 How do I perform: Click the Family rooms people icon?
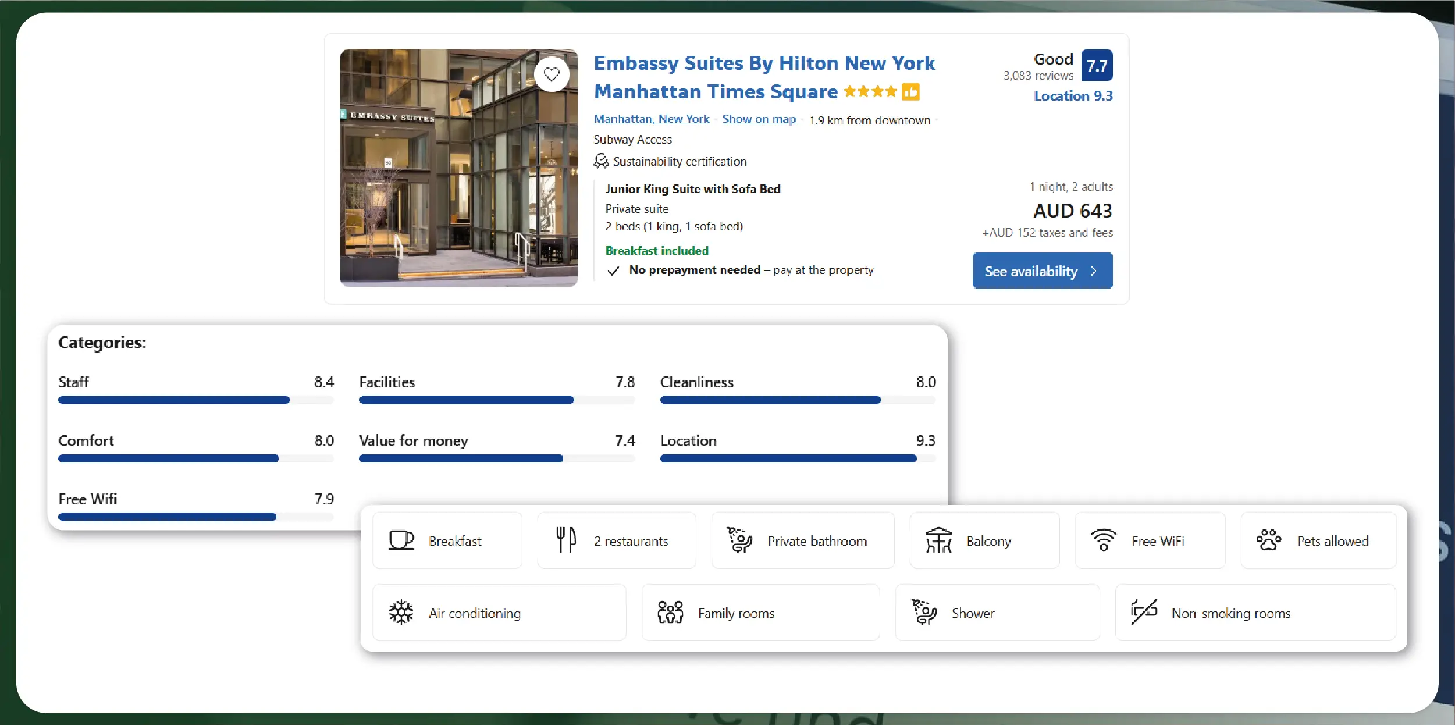[670, 613]
